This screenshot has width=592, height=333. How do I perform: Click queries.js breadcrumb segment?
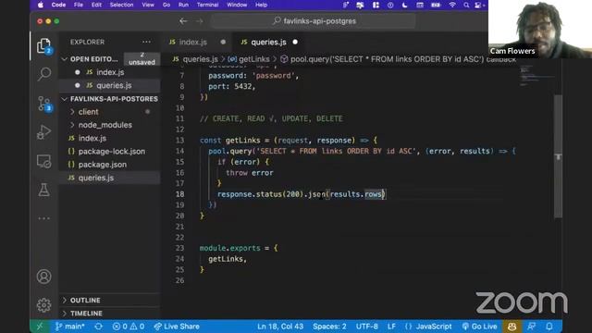(195, 59)
